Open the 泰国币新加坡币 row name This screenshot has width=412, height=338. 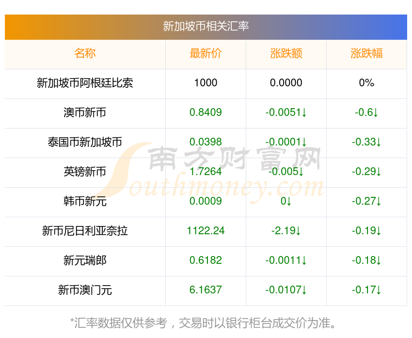(85, 142)
